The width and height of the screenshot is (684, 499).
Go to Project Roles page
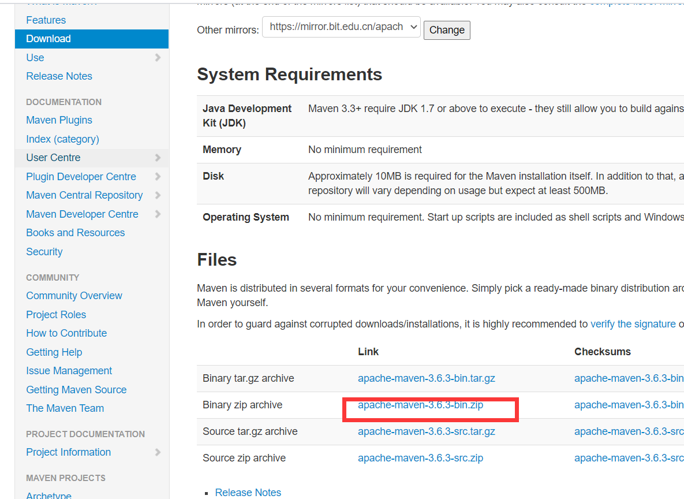click(x=56, y=314)
